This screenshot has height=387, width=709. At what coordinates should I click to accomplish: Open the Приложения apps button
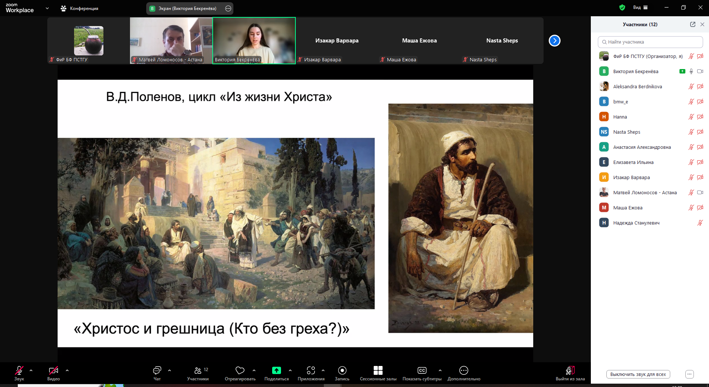(311, 373)
